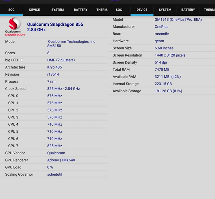
Task: Select the CPU 6 row label
Action: tap(13, 139)
